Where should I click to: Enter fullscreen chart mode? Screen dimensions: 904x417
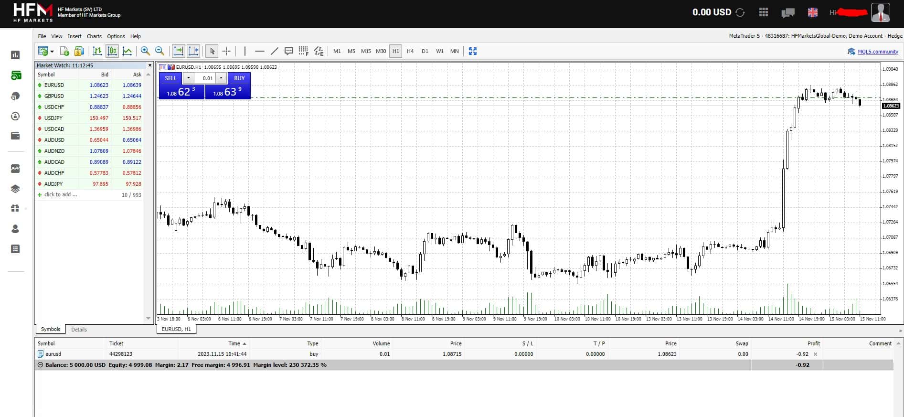coord(473,51)
